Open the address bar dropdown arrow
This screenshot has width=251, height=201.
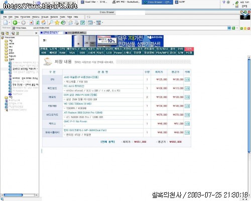point(229,28)
